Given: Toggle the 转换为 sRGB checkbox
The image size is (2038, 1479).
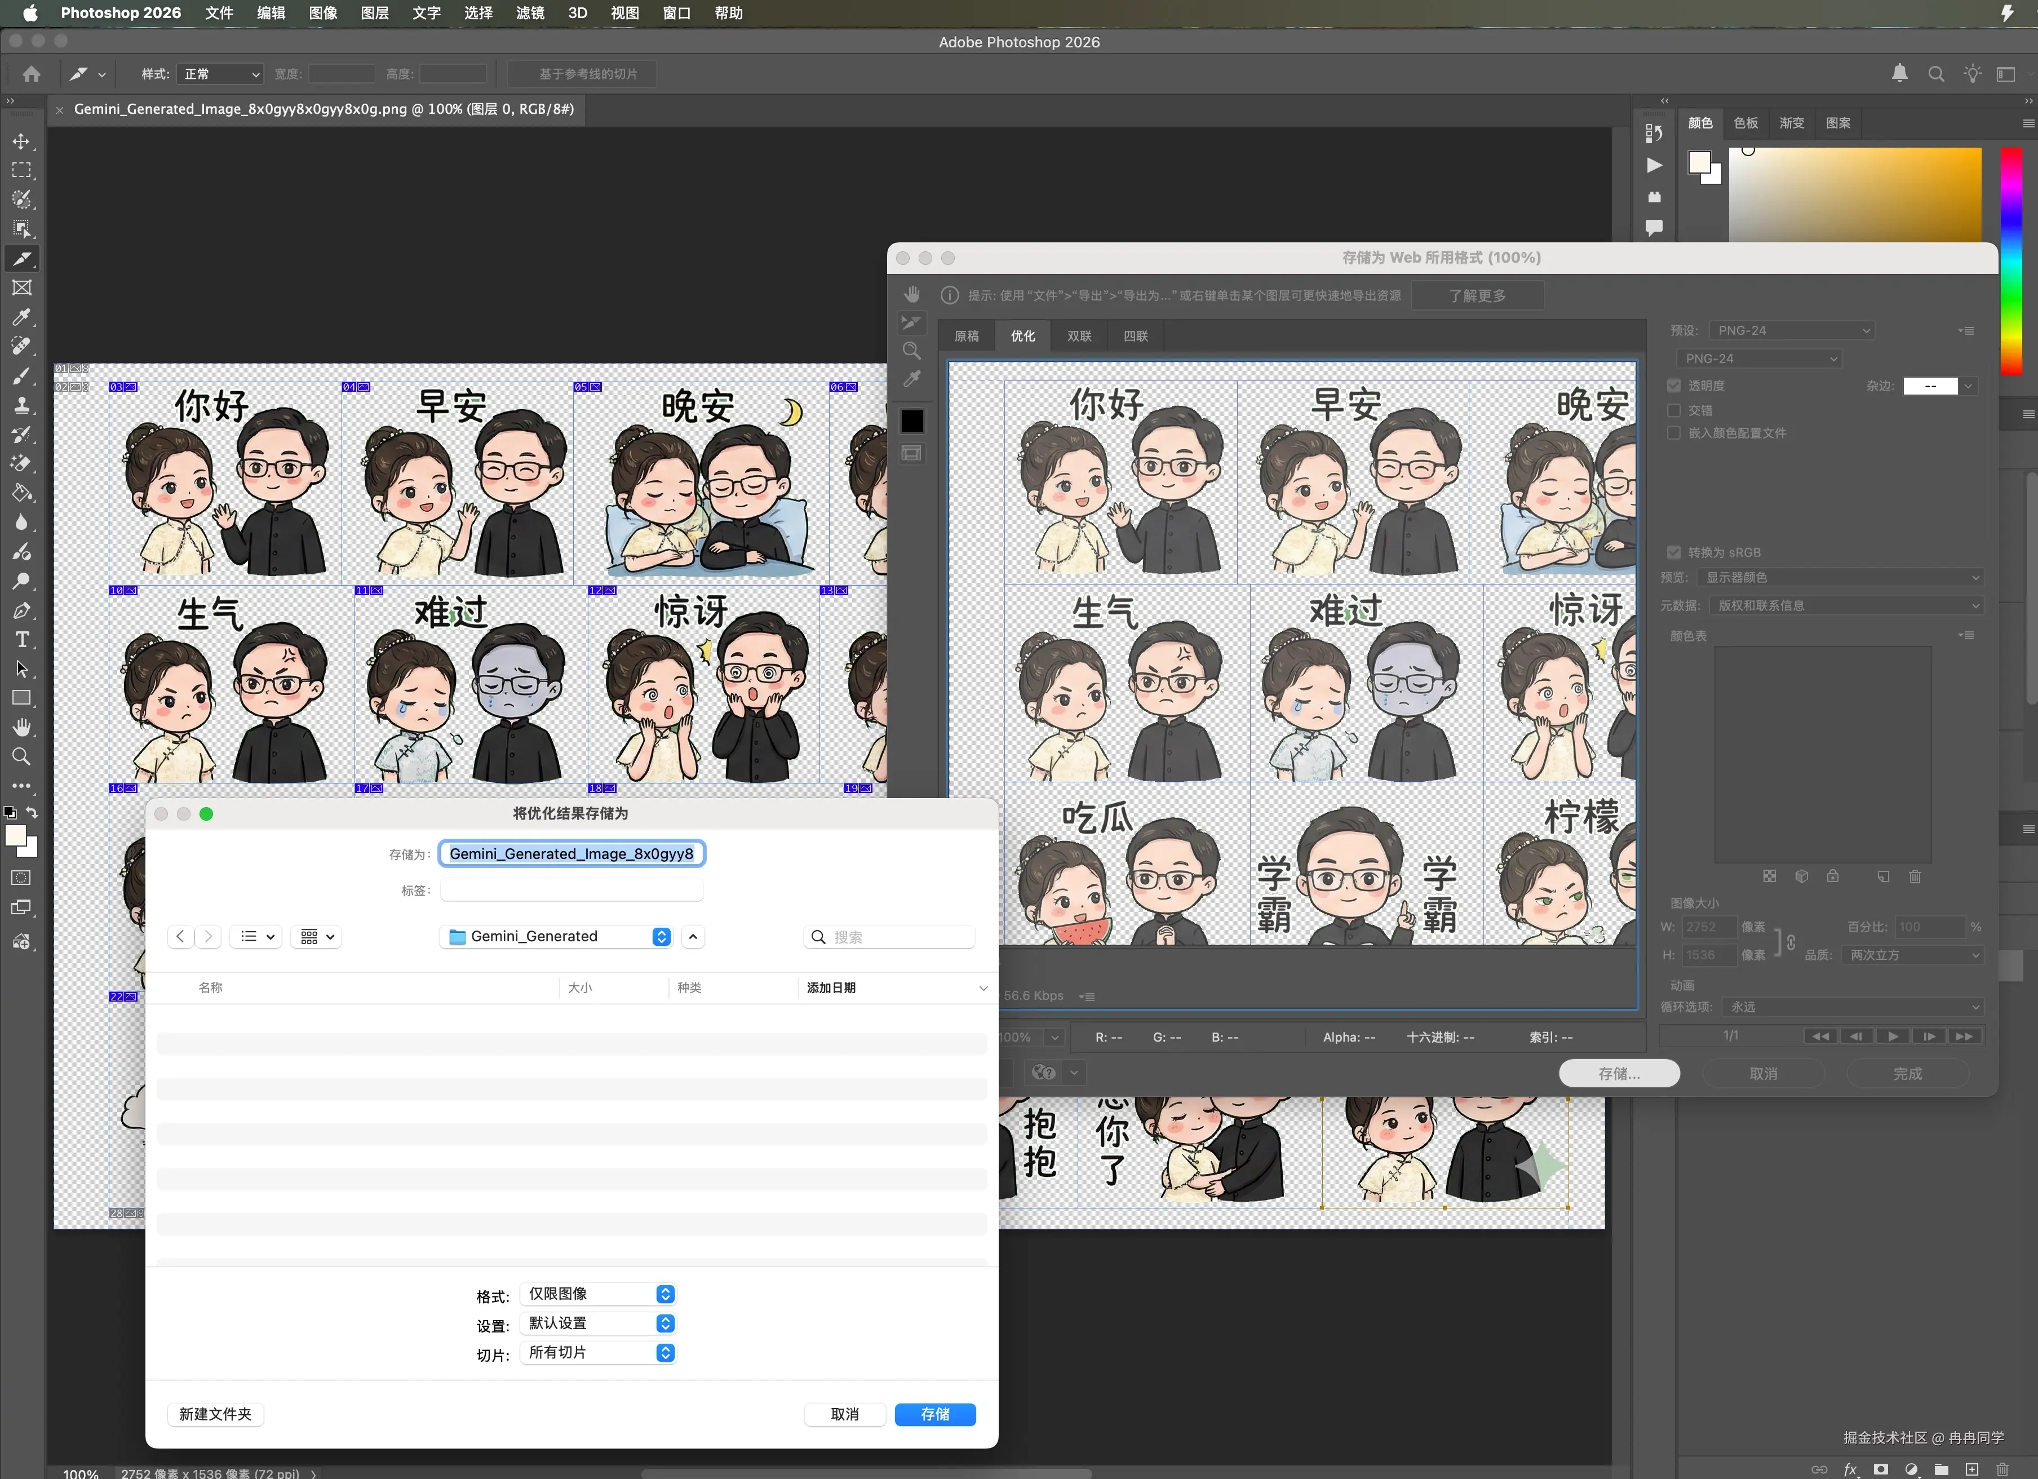Looking at the screenshot, I should tap(1673, 552).
